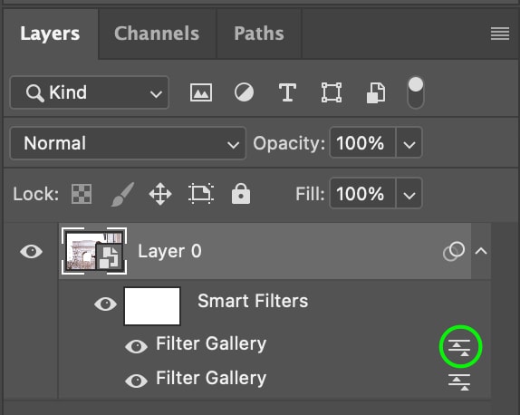Collapse Layer 0 smart filters with the chevron
The image size is (520, 415).
pyautogui.click(x=481, y=251)
